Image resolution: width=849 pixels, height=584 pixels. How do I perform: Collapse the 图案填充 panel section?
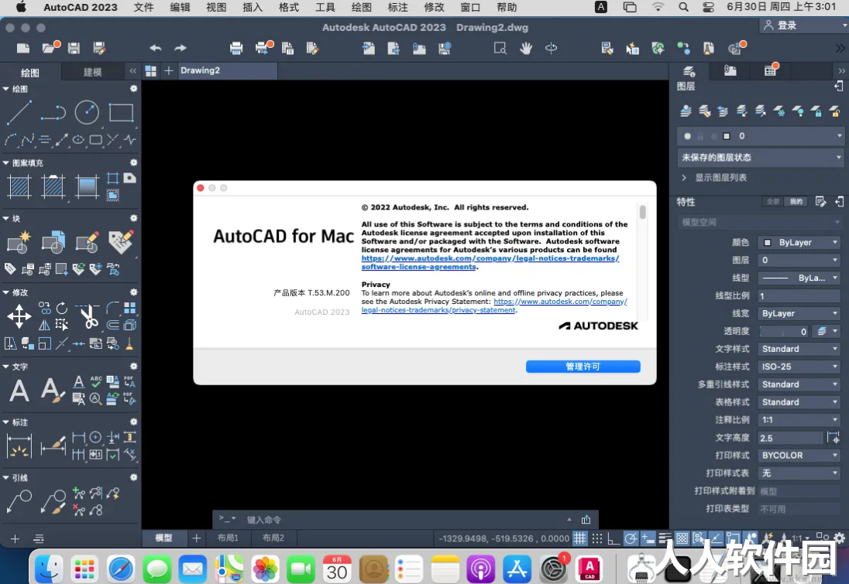click(x=6, y=162)
